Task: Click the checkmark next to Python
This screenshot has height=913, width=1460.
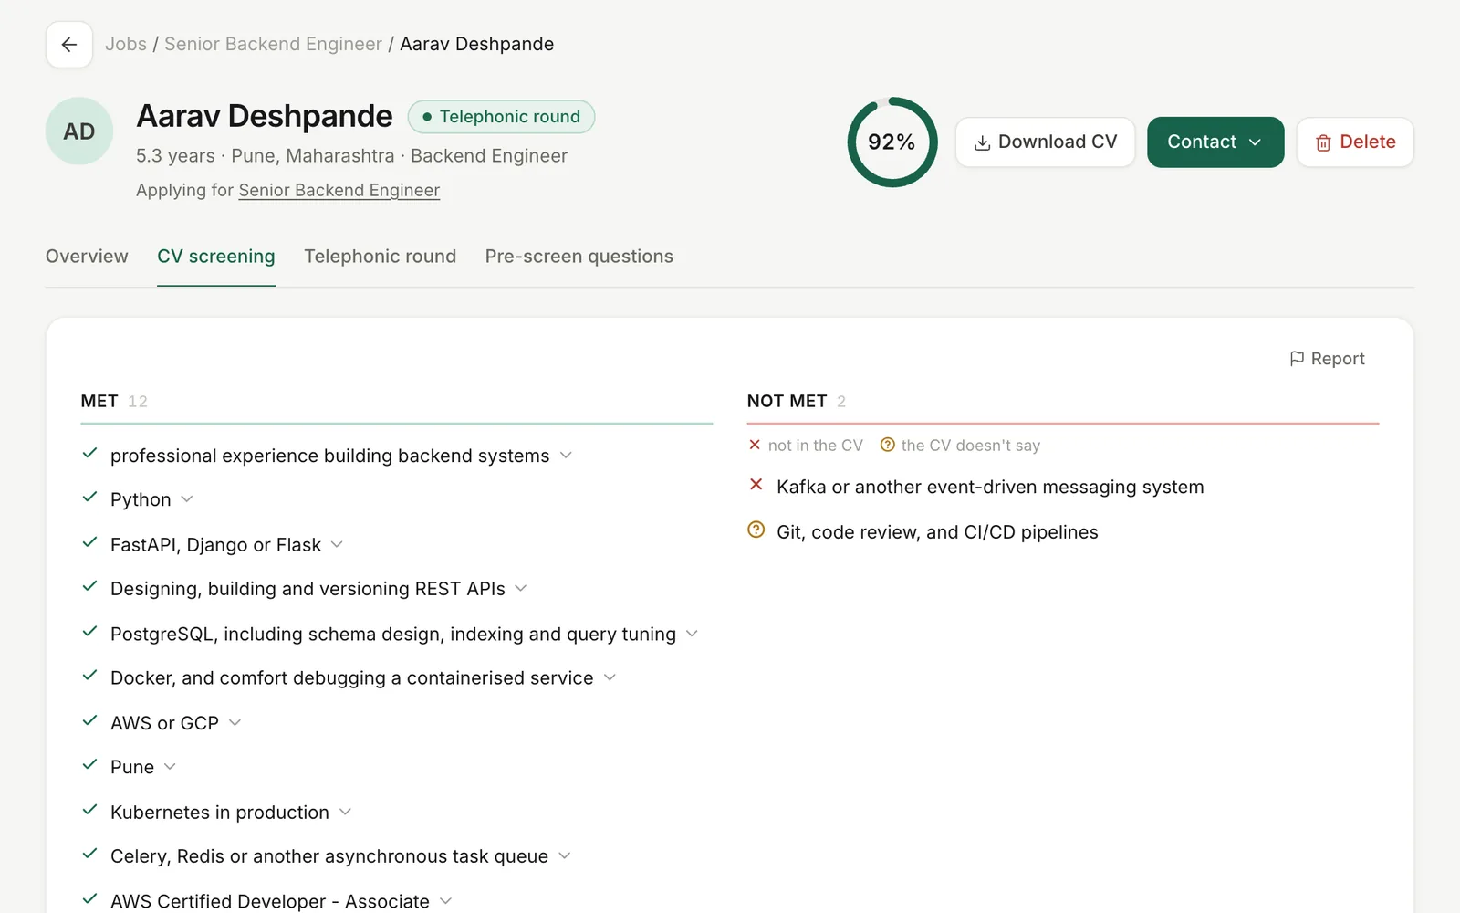Action: 89,498
